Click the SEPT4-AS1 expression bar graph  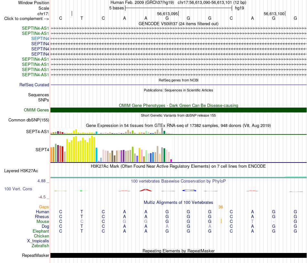click(x=111, y=131)
